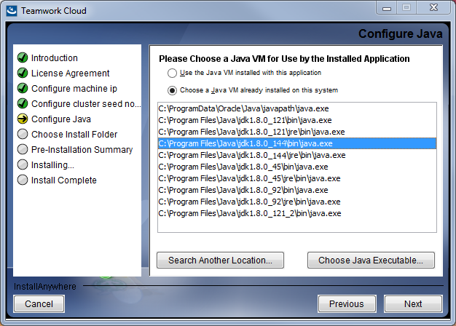This screenshot has width=456, height=326.
Task: Click green checkmark icon beside License Agreement
Action: (23, 73)
